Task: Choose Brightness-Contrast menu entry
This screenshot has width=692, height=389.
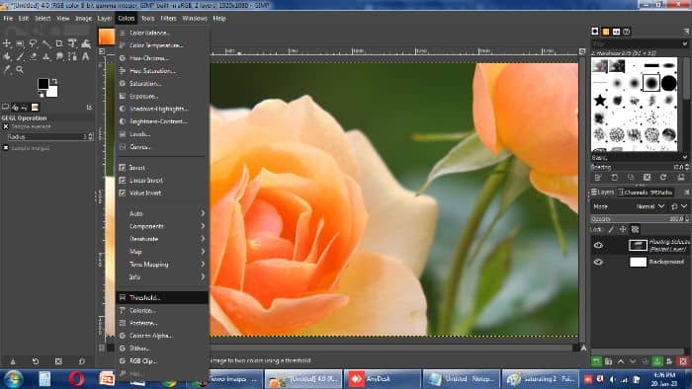Action: point(162,121)
